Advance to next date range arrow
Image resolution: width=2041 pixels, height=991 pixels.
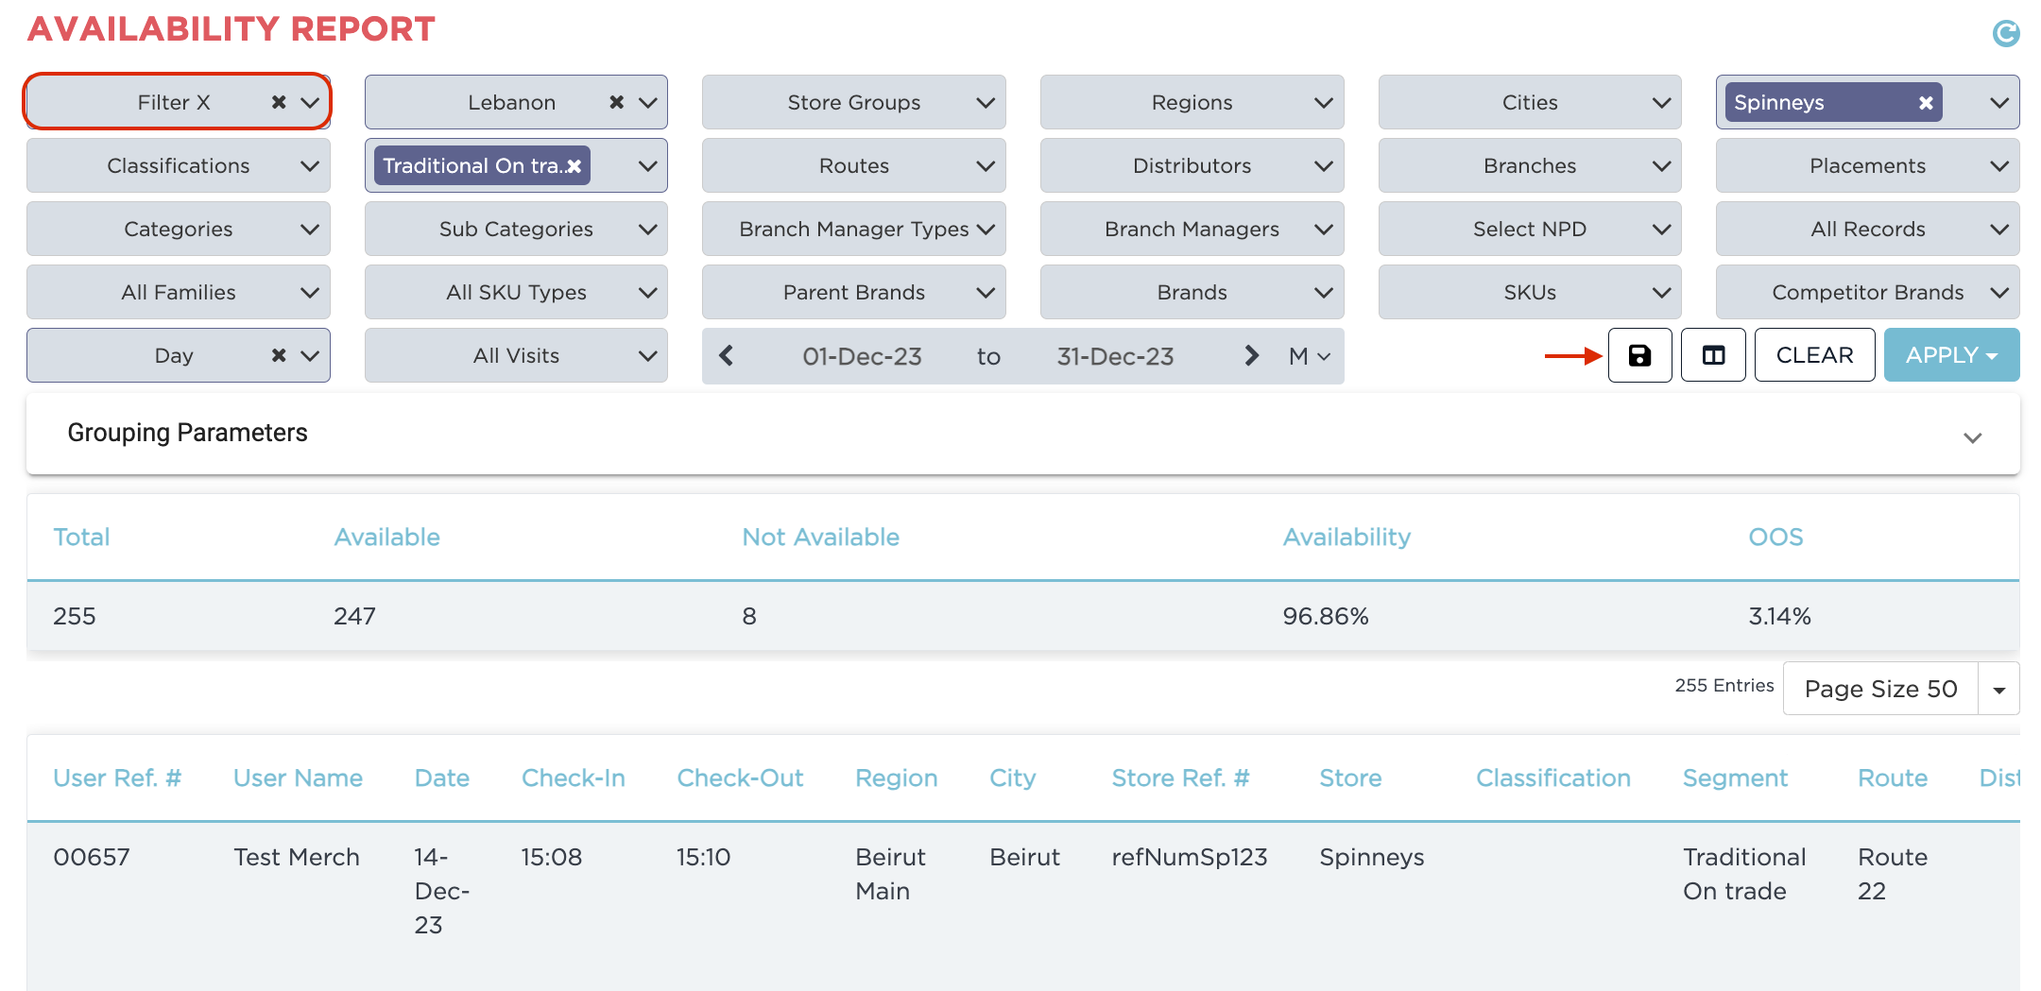pyautogui.click(x=1251, y=356)
